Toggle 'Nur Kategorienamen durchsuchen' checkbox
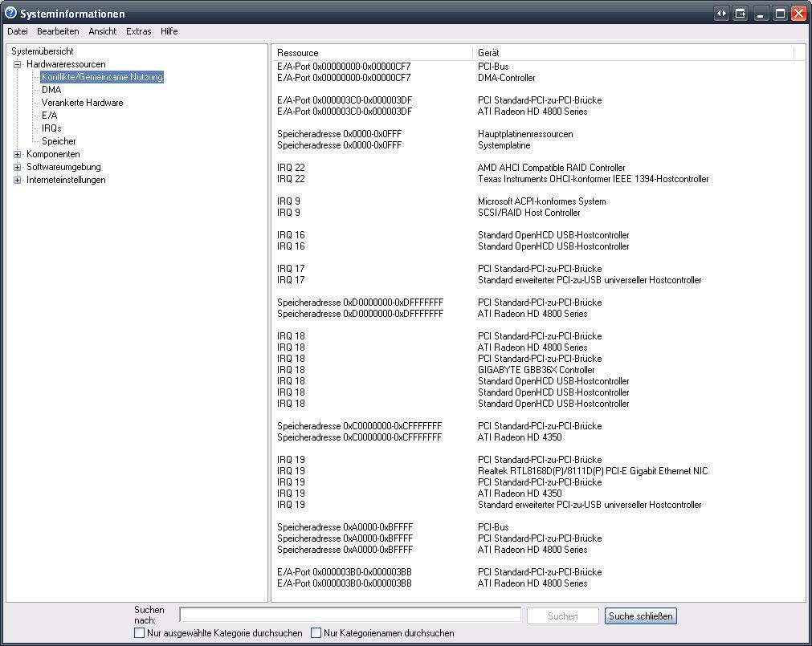Viewport: 812px width, 646px height. [316, 632]
